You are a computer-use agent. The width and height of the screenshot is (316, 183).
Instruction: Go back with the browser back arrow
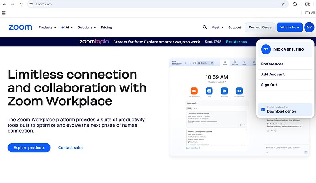pyautogui.click(x=5, y=4)
